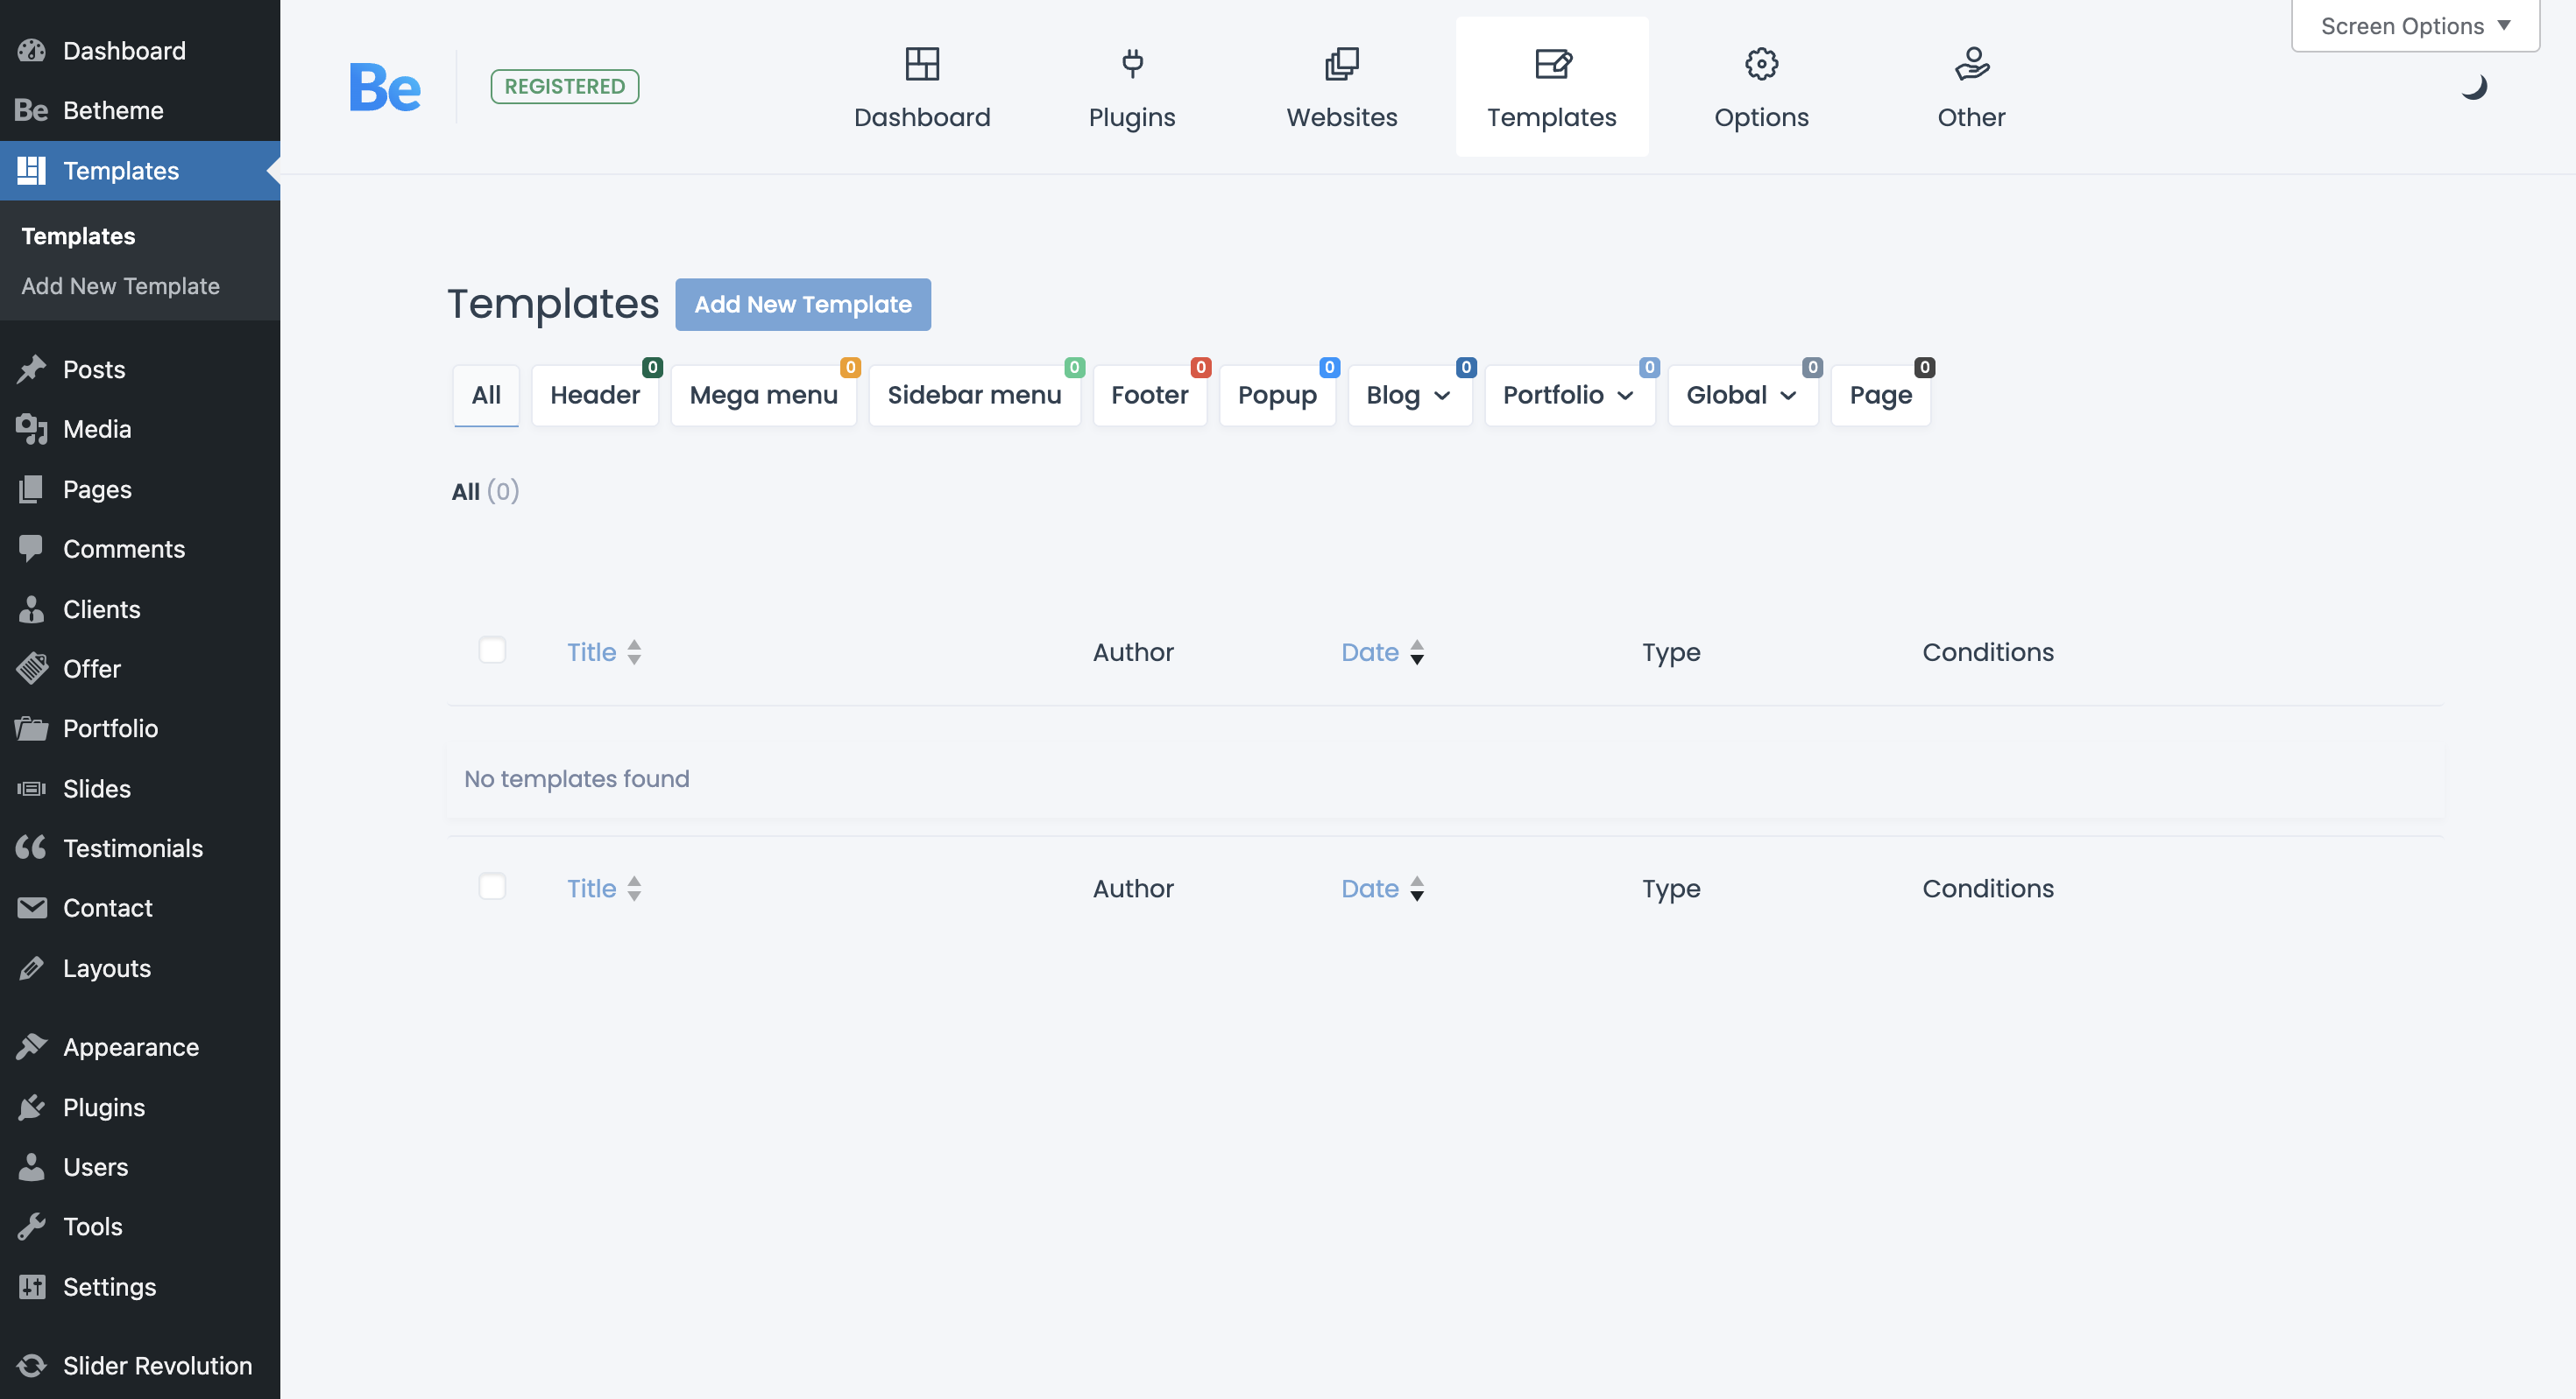Expand the Global filter dropdown

click(1741, 395)
